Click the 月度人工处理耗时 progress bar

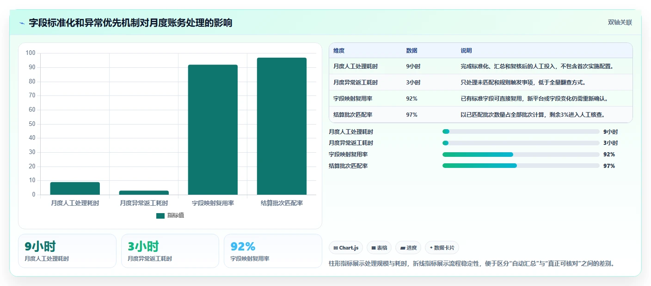coord(521,131)
